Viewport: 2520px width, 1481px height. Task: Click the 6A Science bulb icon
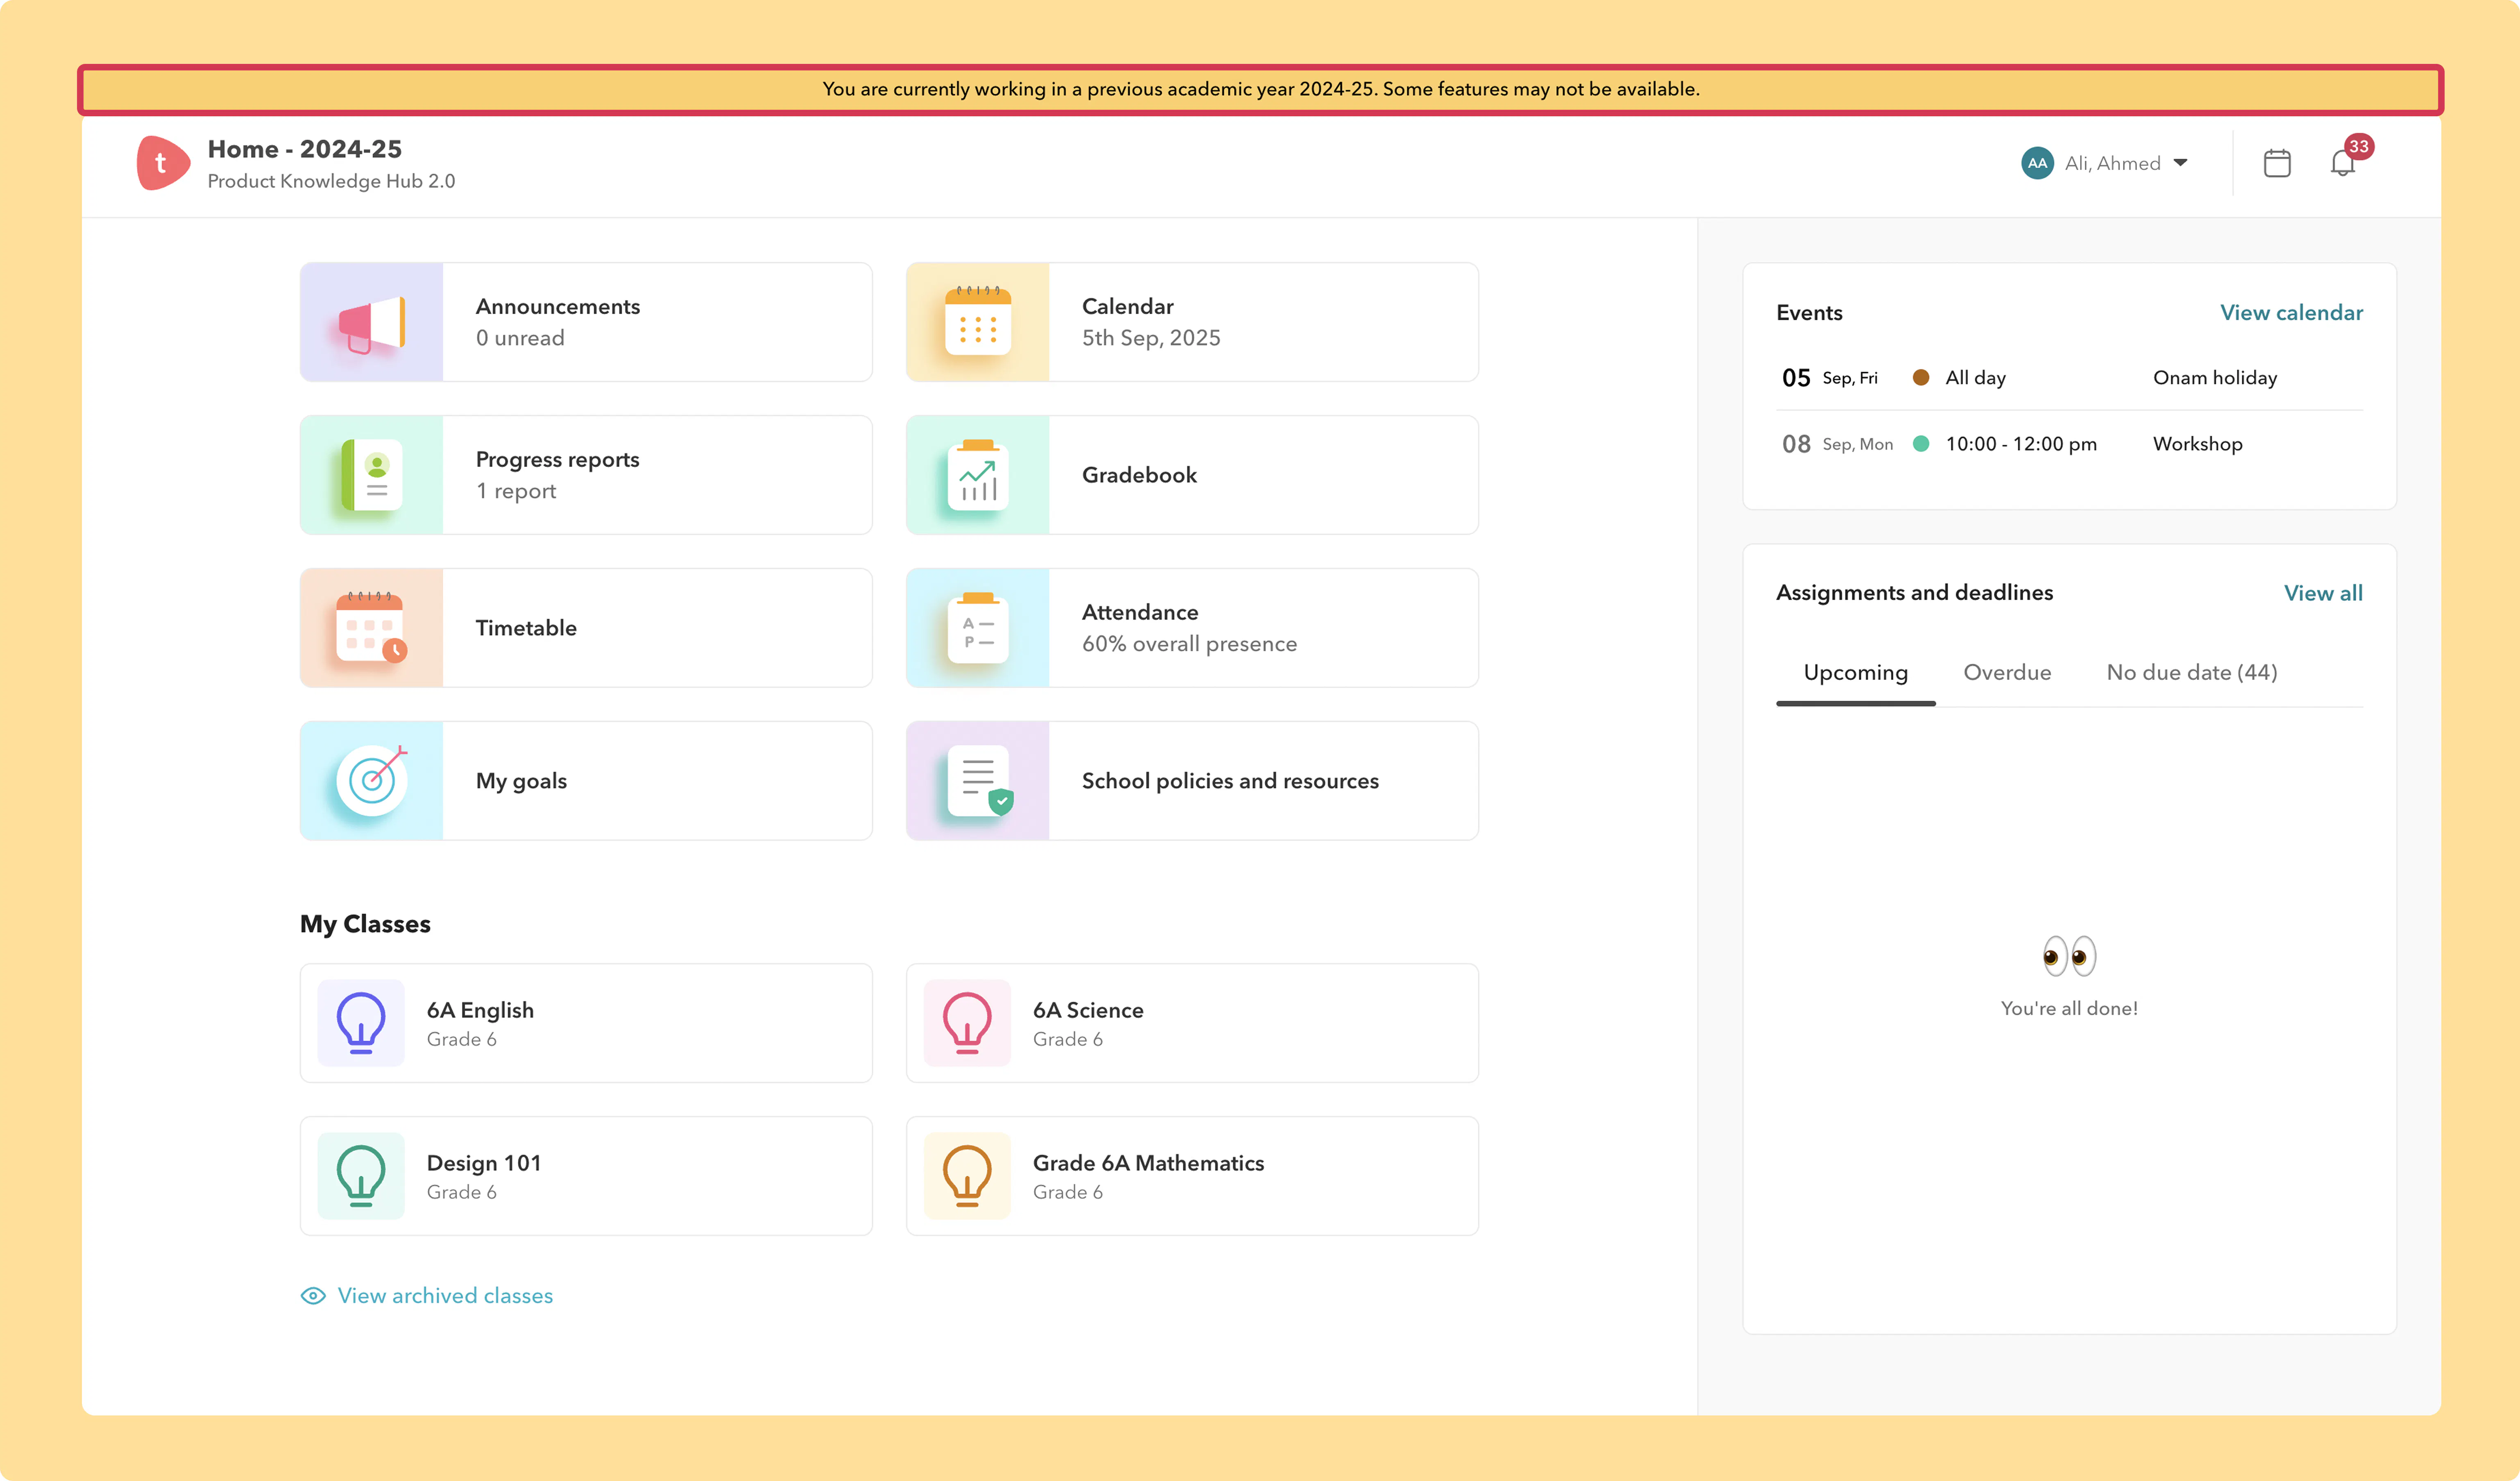pos(967,1023)
